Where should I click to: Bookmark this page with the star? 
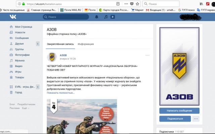point(137,4)
